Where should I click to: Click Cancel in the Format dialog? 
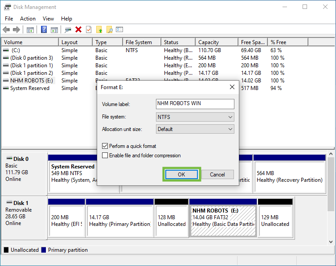(217, 174)
